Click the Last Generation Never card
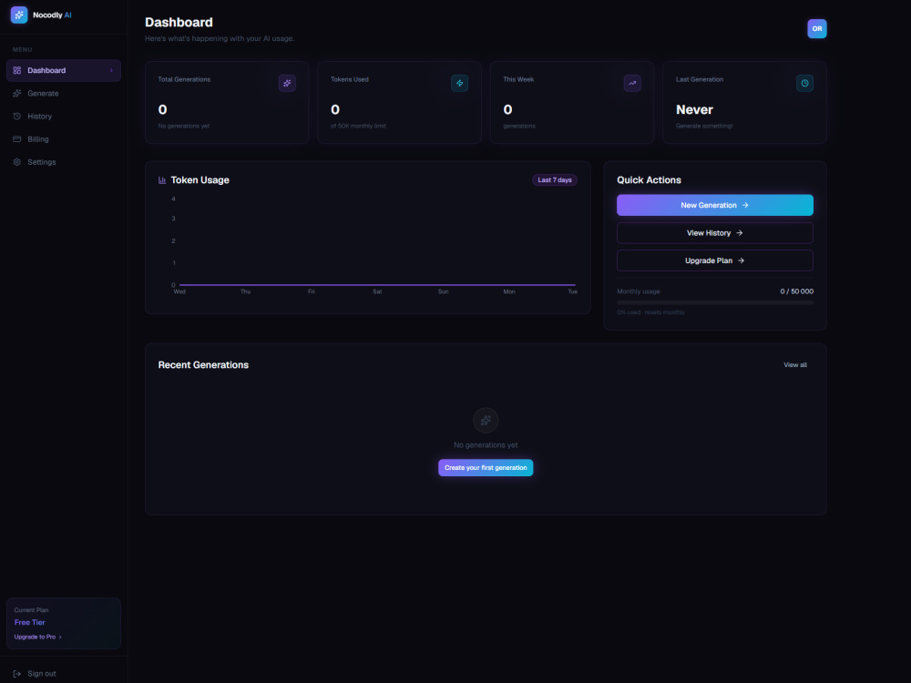911x683 pixels. pyautogui.click(x=744, y=102)
